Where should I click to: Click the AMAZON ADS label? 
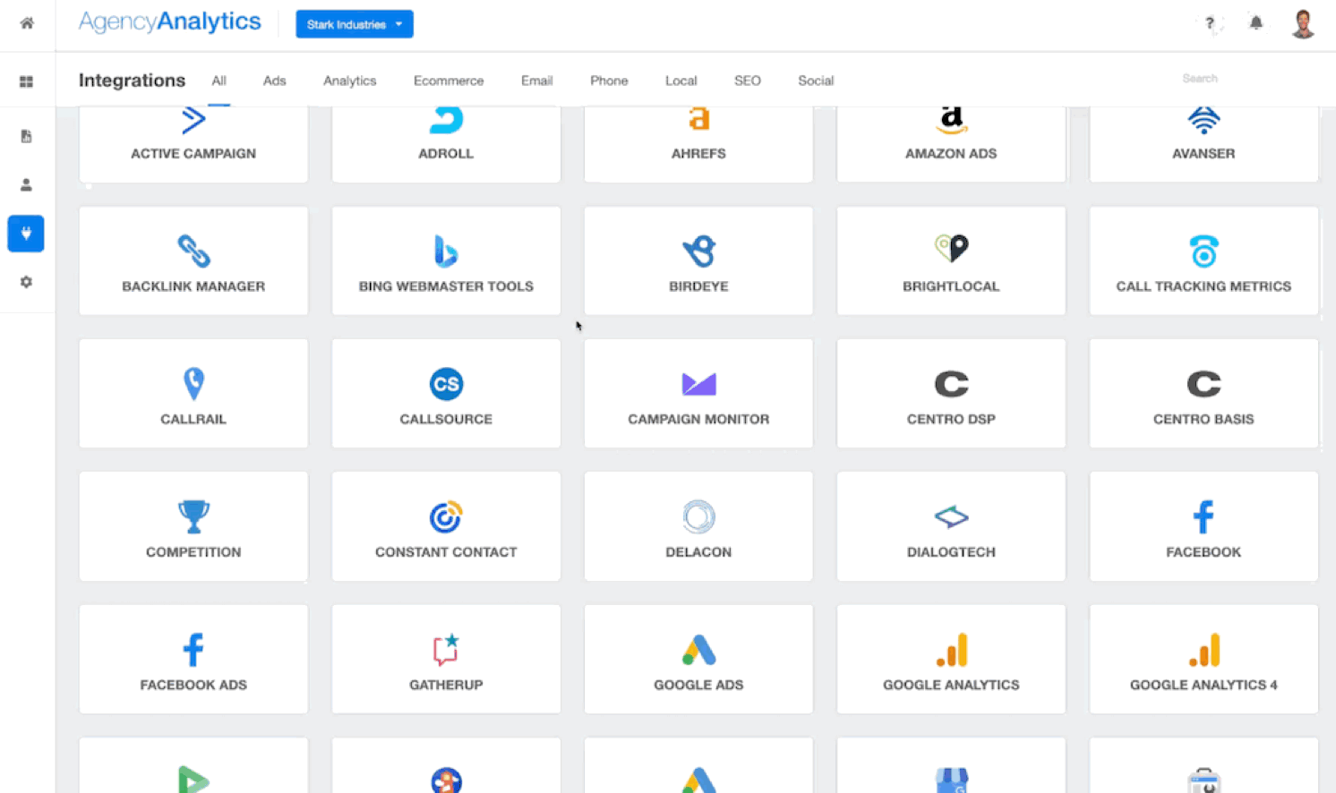[951, 154]
